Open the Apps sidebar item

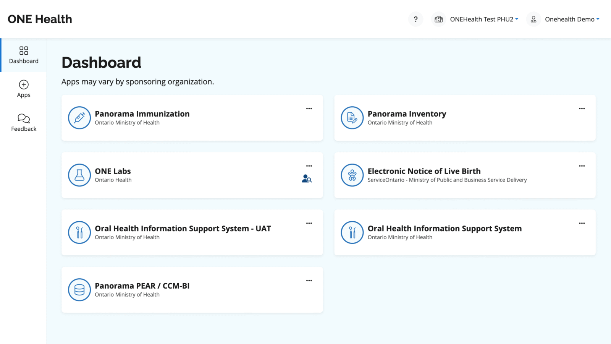(x=24, y=89)
